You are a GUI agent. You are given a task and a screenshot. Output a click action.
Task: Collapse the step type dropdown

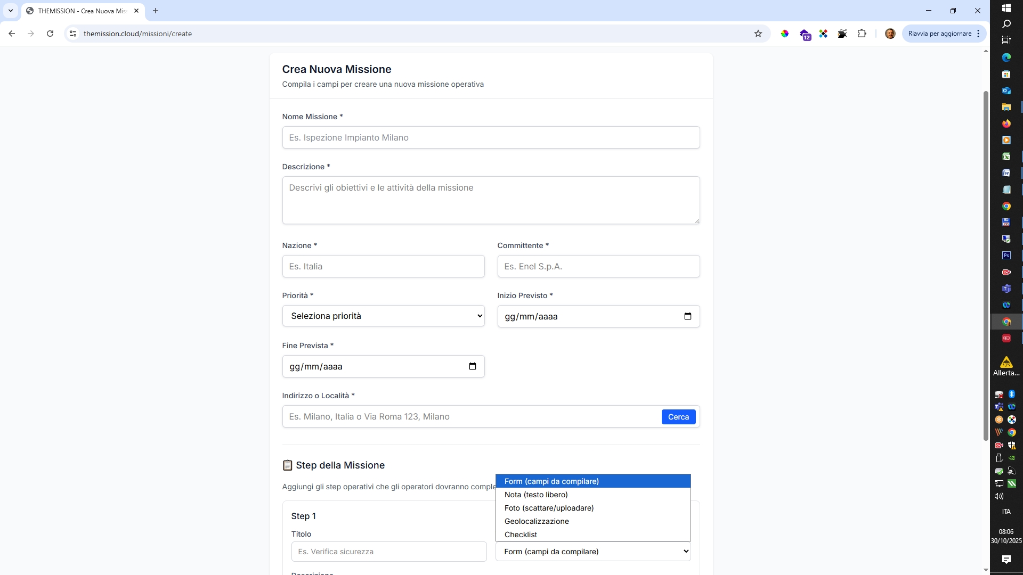pos(592,552)
